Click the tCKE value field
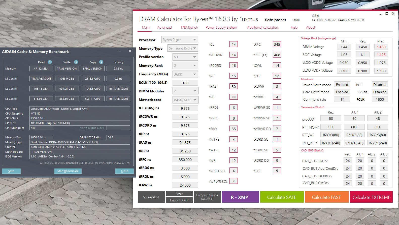This screenshot has height=225, width=399. (x=277, y=171)
